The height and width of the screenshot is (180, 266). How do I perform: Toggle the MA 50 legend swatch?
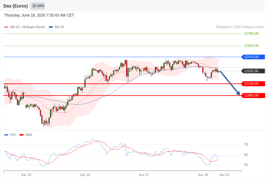point(51,27)
